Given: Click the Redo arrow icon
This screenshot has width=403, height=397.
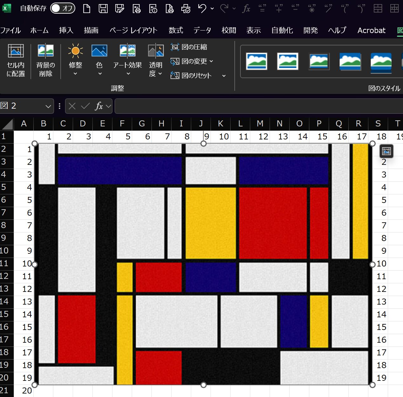Looking at the screenshot, I should (224, 9).
